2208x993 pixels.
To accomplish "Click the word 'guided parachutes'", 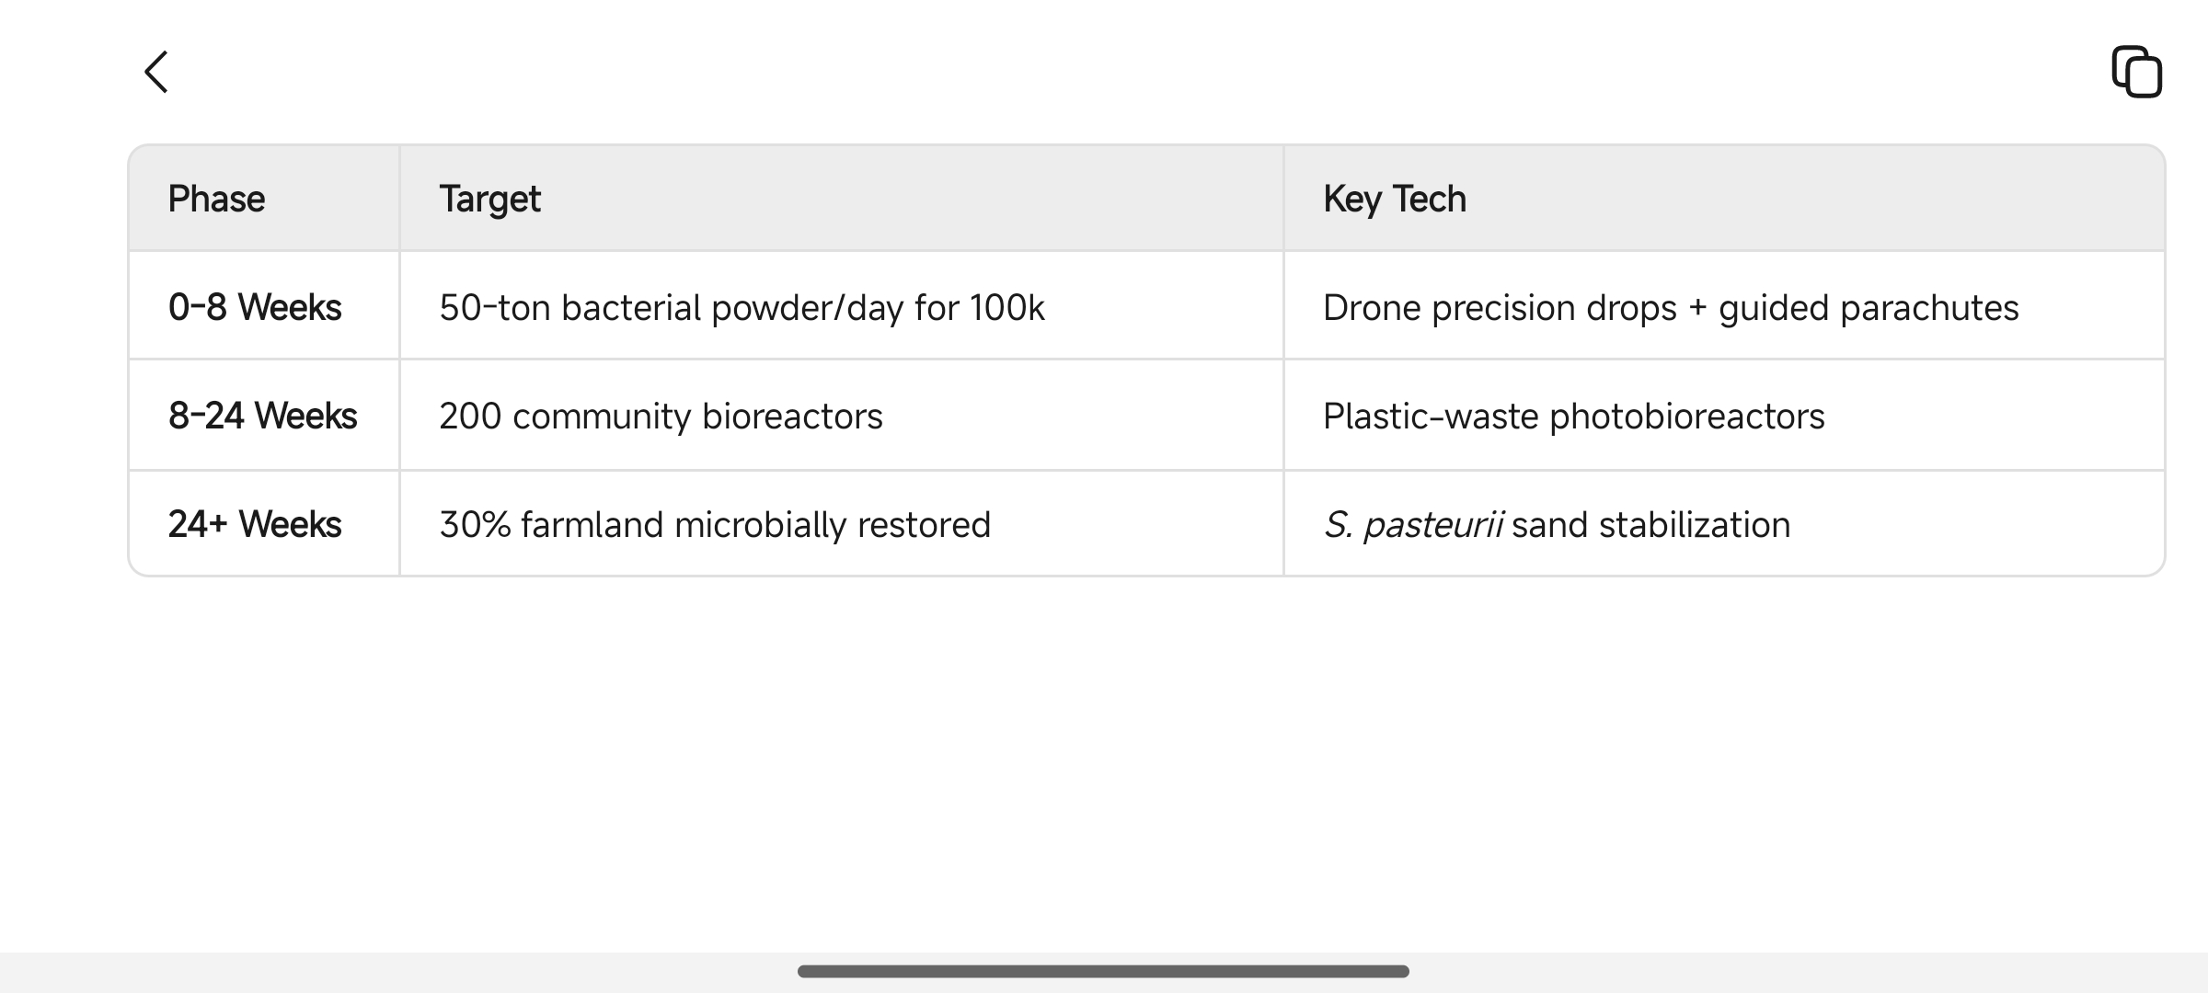I will (1869, 308).
